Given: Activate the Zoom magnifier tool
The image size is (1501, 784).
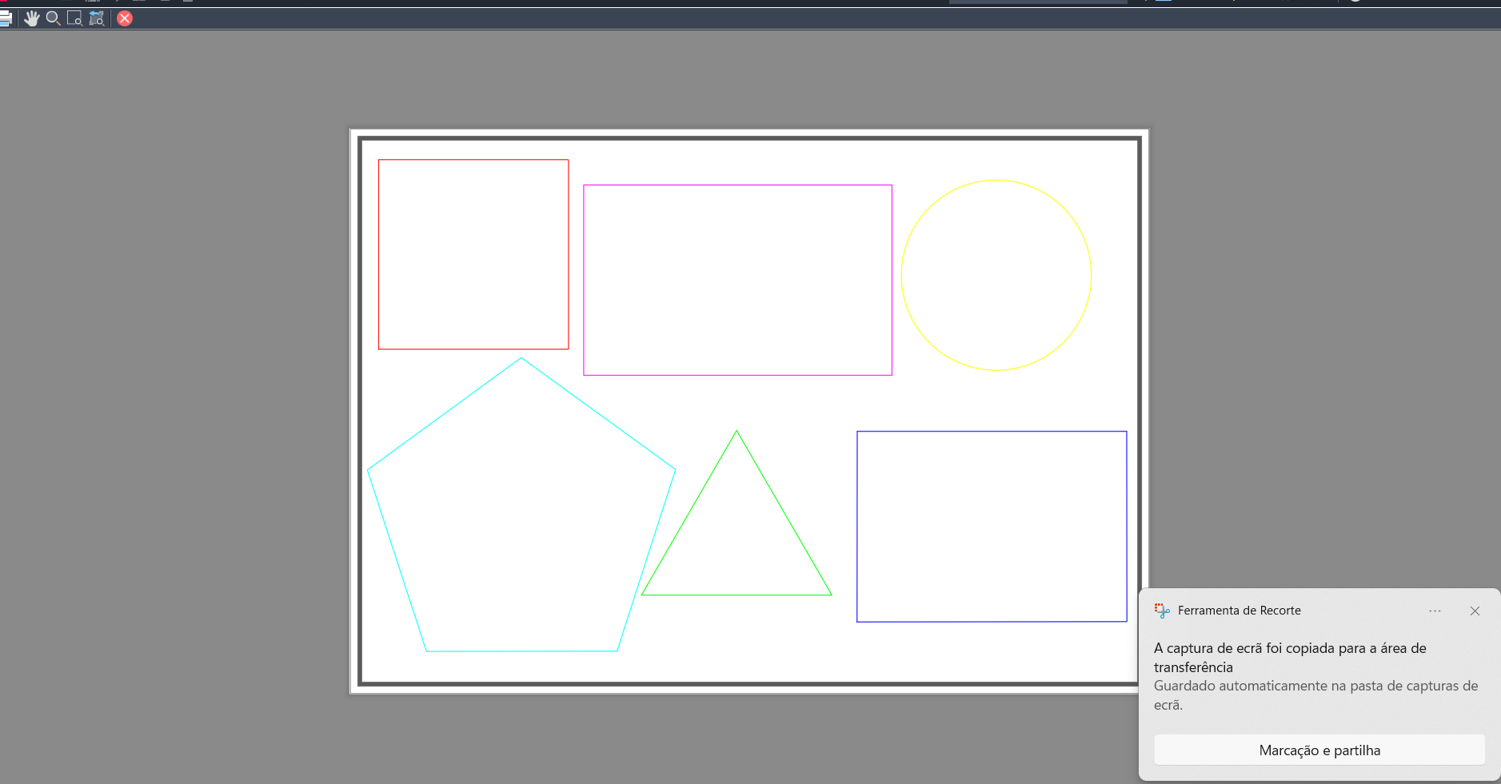Looking at the screenshot, I should [x=54, y=18].
